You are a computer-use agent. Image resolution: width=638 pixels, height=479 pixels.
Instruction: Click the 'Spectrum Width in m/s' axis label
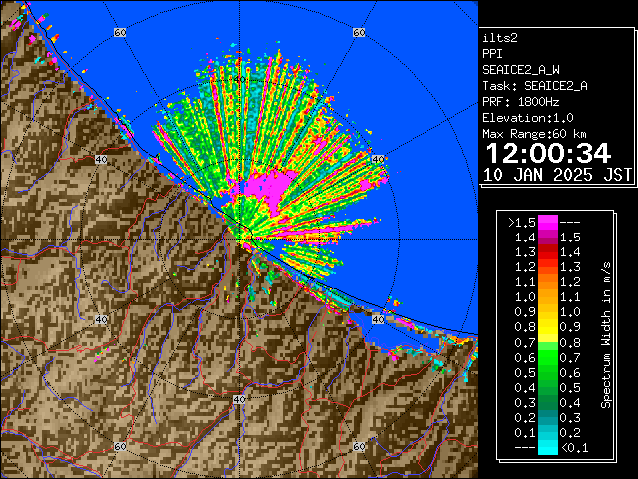click(606, 335)
